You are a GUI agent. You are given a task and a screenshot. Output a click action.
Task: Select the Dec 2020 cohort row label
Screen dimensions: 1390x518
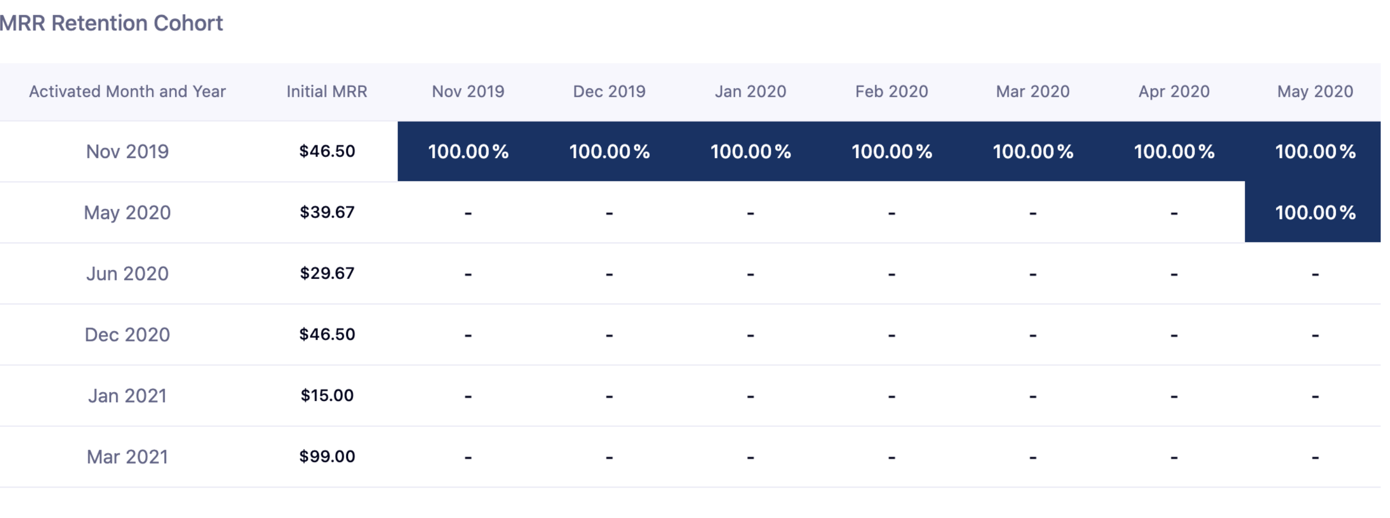click(x=127, y=335)
